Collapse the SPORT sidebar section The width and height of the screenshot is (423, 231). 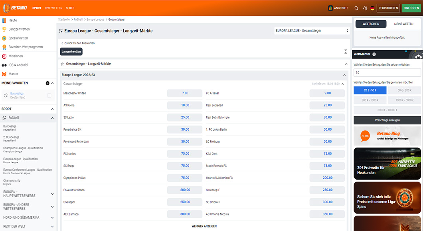[x=52, y=109]
